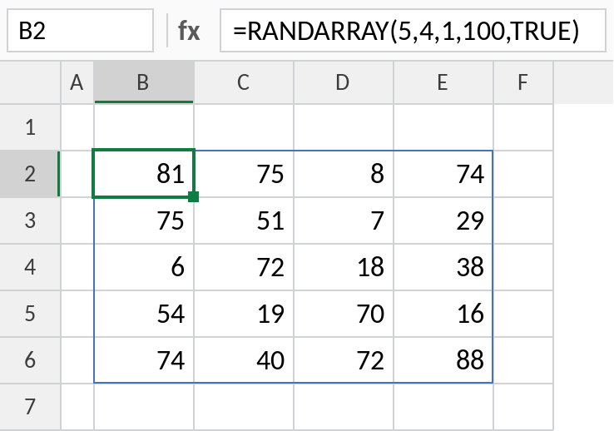Click empty cell E1
Viewport: 614px width, 431px height.
443,127
